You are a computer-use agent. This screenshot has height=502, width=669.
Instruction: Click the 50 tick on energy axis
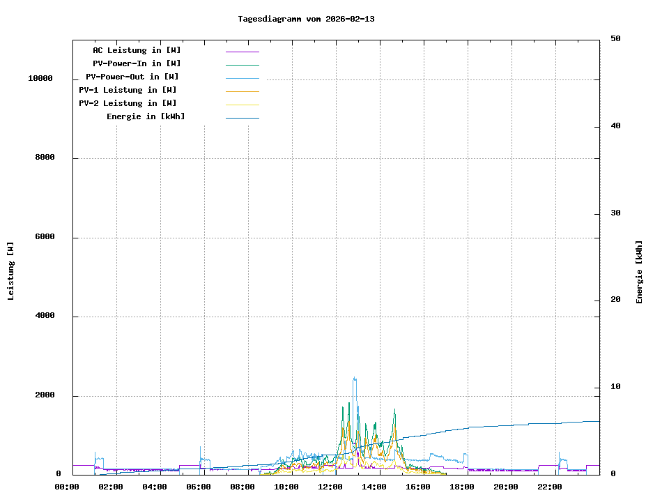[615, 39]
